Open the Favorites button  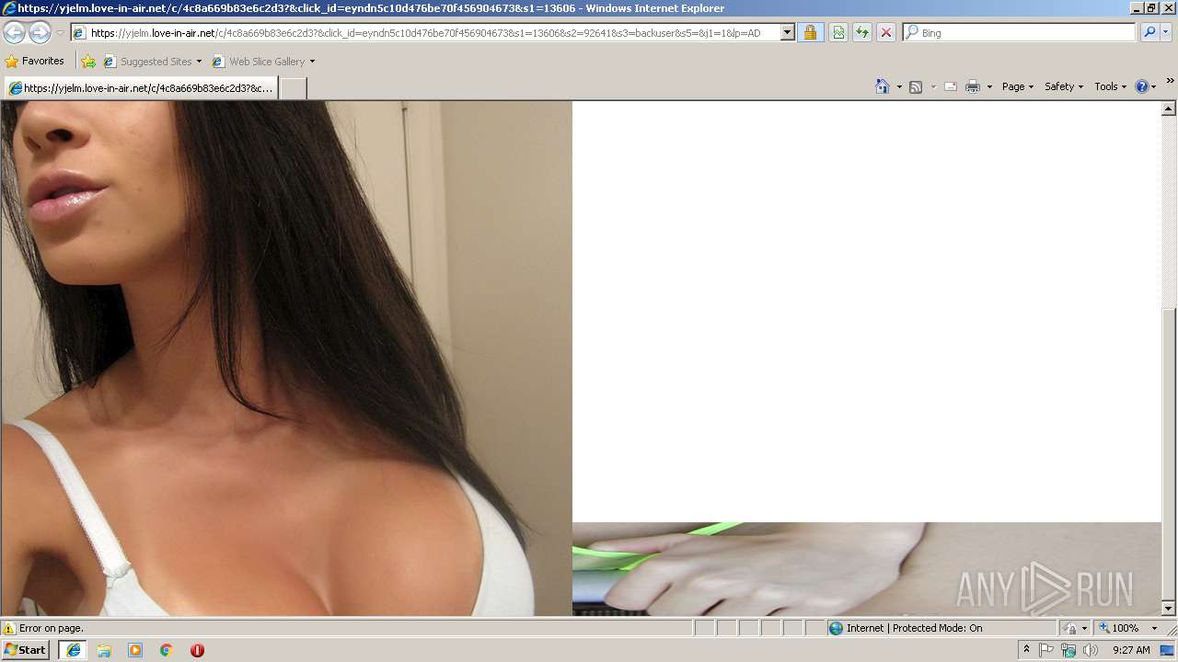pos(35,62)
